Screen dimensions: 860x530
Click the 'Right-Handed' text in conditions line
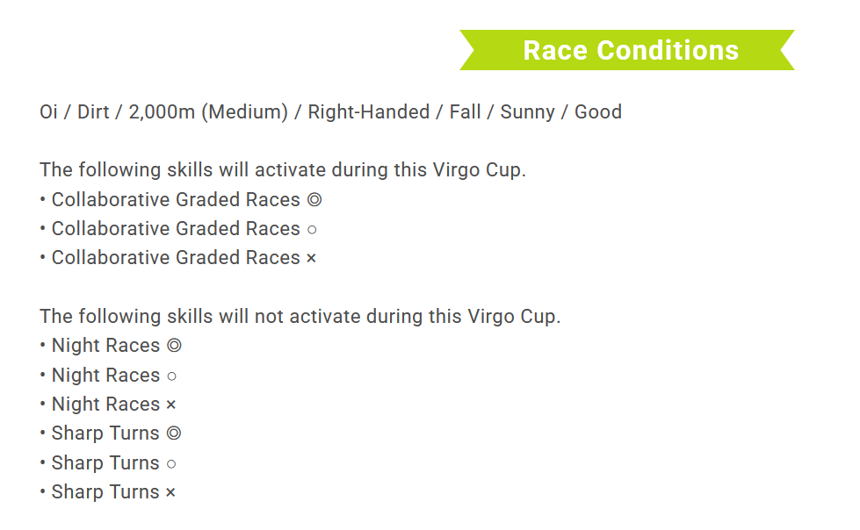coord(369,111)
